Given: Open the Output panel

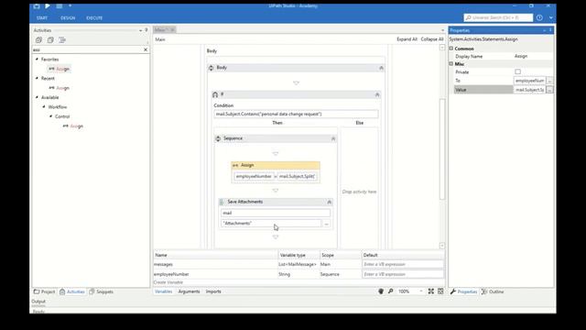Looking at the screenshot, I should pyautogui.click(x=38, y=302).
